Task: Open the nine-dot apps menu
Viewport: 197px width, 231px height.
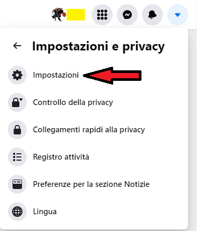Action: click(102, 15)
